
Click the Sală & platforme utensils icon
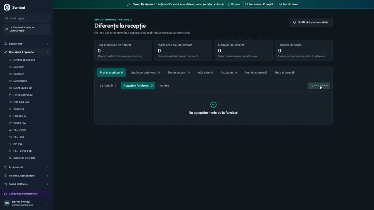click(6, 184)
